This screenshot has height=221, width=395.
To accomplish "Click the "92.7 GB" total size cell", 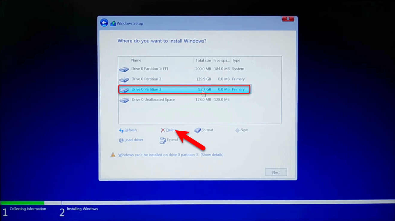I will tap(205, 89).
